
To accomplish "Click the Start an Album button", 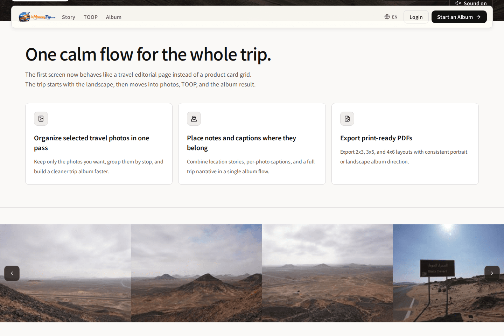I will [459, 17].
